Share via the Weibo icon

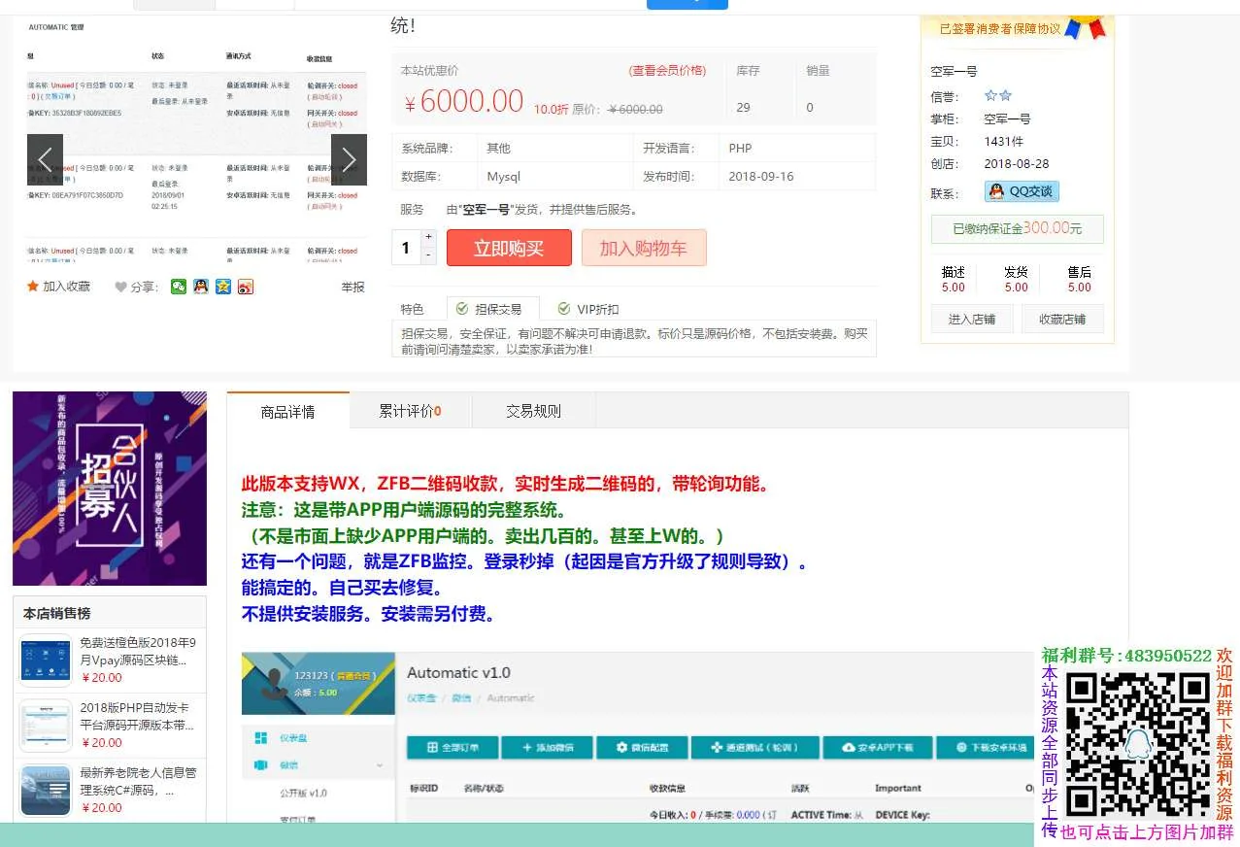click(246, 287)
